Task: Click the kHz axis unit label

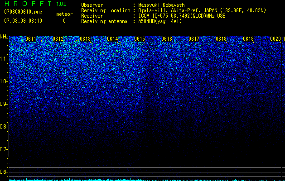Action: [x=4, y=37]
